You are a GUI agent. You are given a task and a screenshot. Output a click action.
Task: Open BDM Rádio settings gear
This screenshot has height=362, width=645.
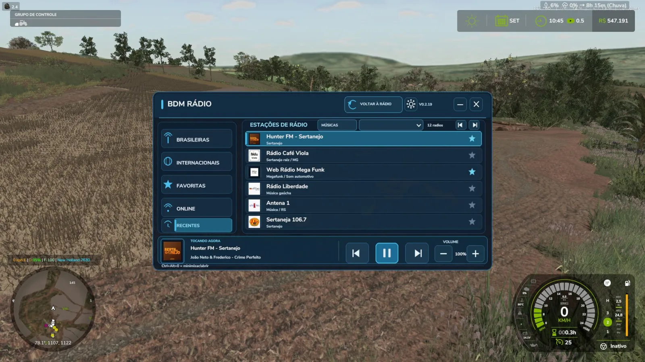click(x=411, y=104)
